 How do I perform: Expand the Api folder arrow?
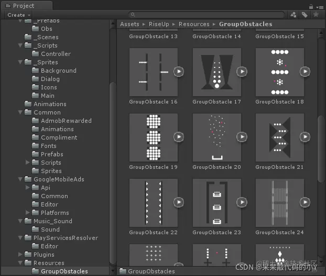27,187
